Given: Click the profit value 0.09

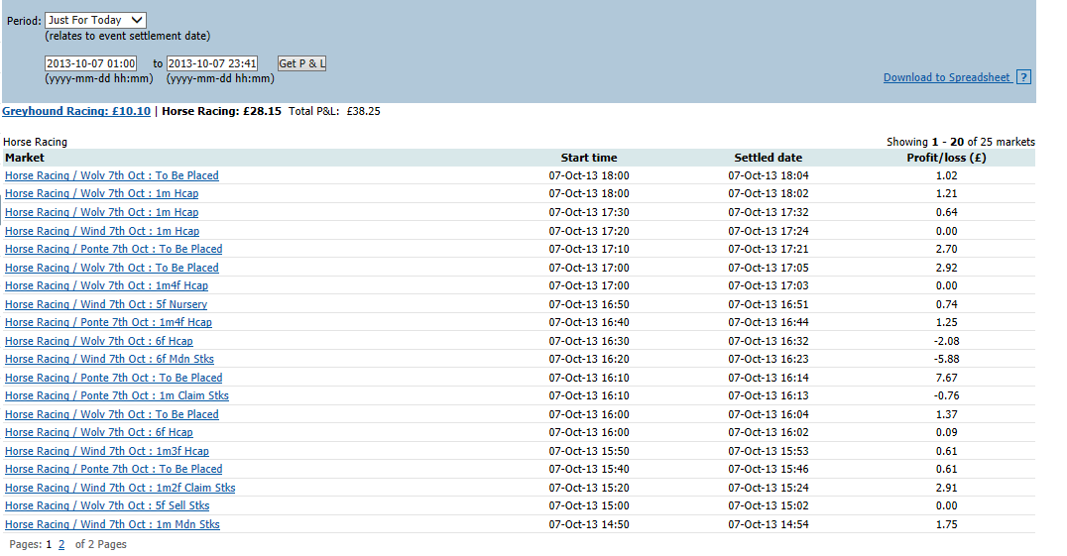Looking at the screenshot, I should 947,432.
